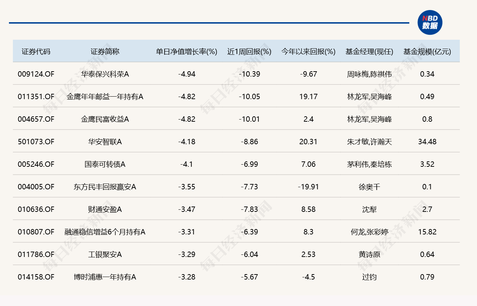The width and height of the screenshot is (477, 306).
Task: Select fund code 010636.OF
Action: click(36, 209)
